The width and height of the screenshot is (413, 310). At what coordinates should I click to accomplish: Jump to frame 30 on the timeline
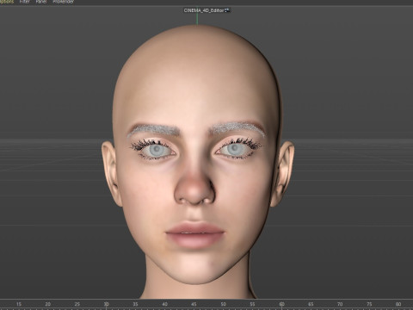tap(107, 304)
